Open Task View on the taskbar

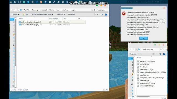(x=19, y=2)
